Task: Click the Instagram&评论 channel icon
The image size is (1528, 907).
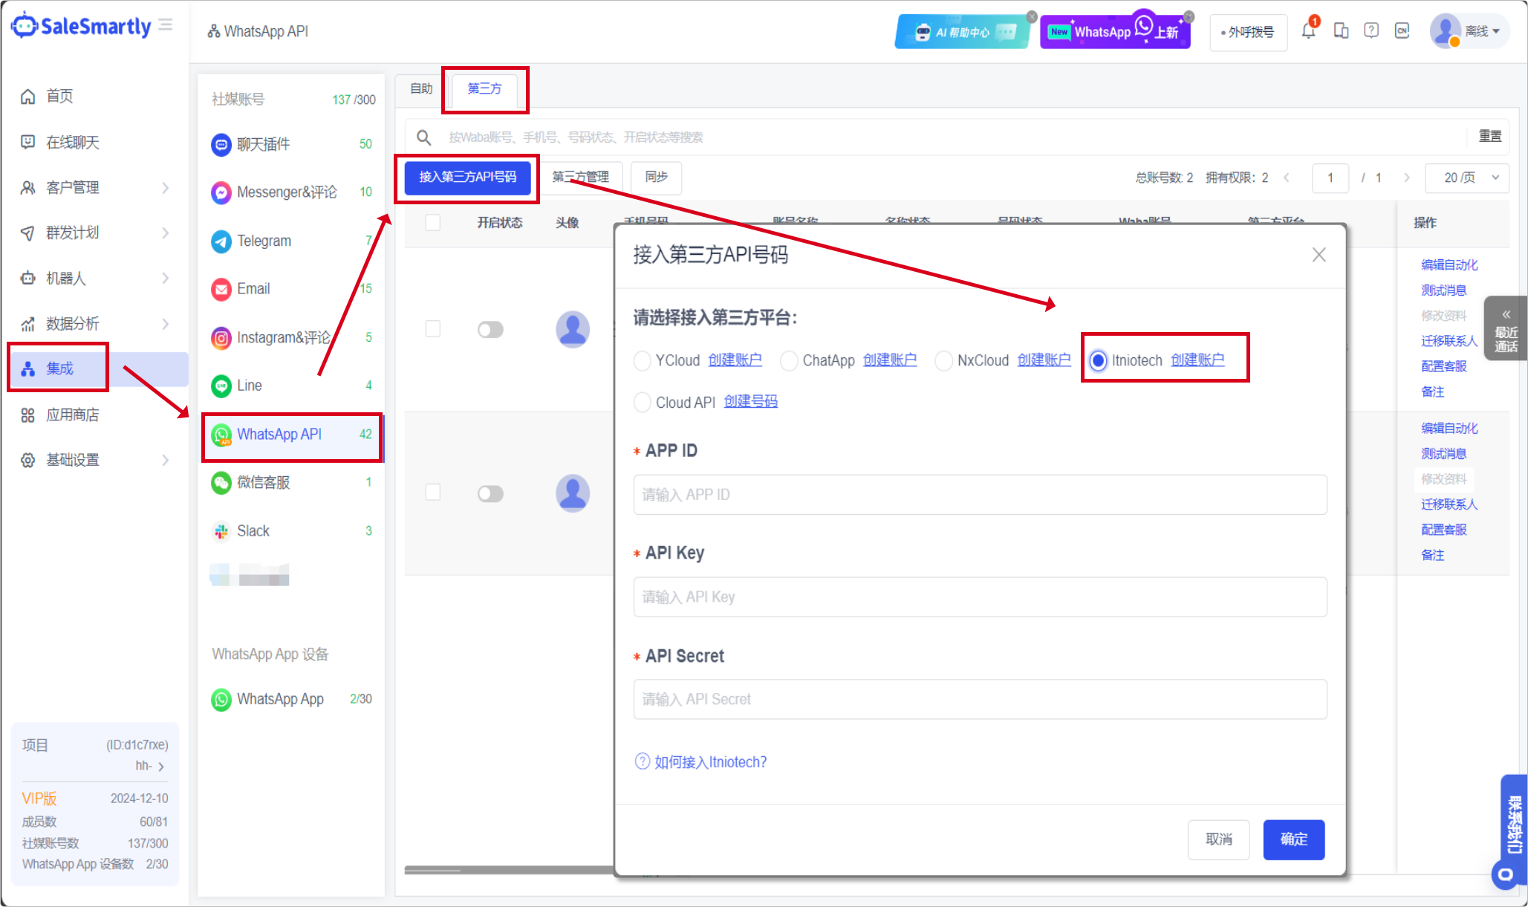Action: (221, 338)
